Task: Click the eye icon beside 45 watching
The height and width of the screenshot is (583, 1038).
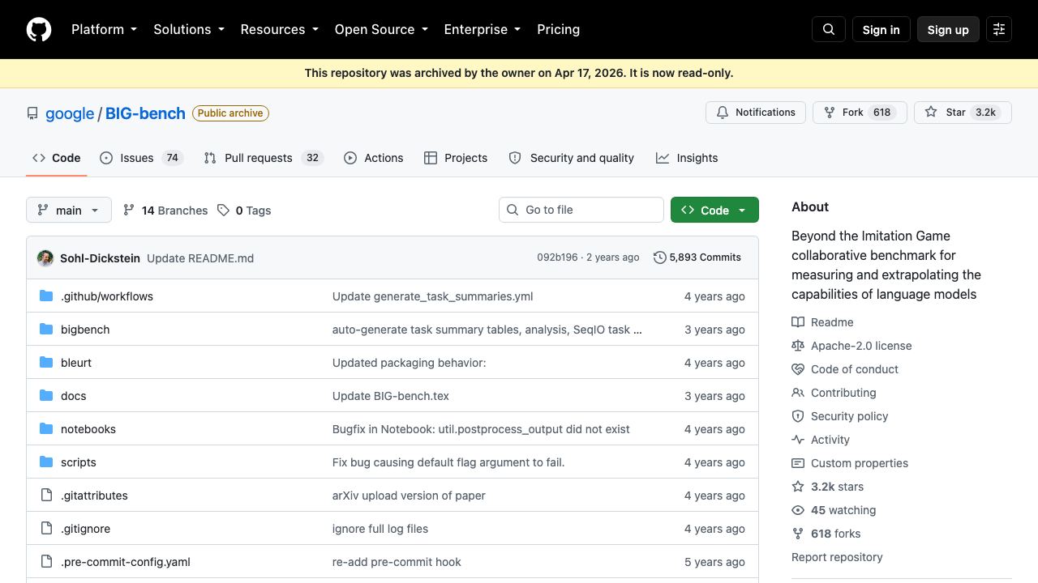Action: (798, 510)
